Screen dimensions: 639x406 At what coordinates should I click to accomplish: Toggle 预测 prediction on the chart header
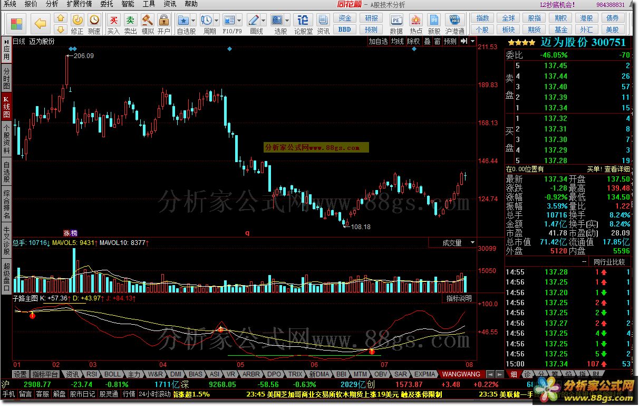[x=450, y=41]
